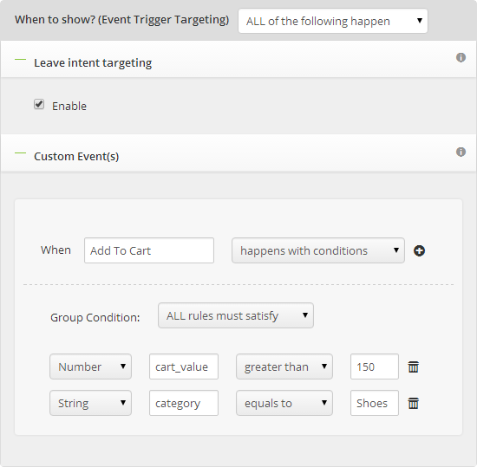Click the Leave intent targeting heading
Image resolution: width=477 pixels, height=467 pixels.
click(x=93, y=63)
